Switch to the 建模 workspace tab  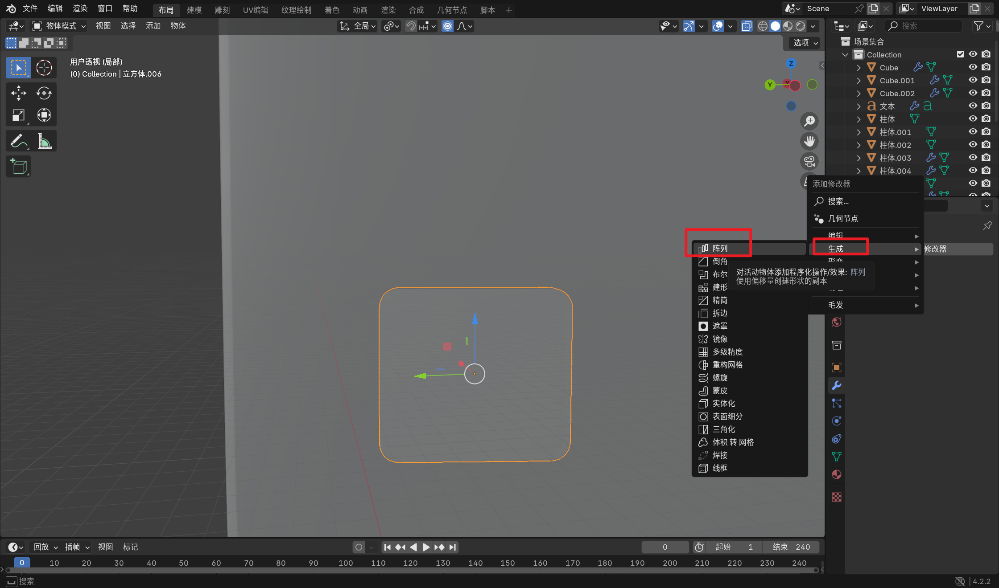pos(194,10)
